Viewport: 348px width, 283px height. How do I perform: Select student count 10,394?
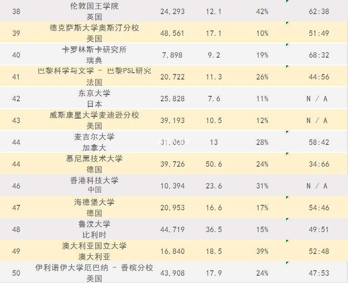[x=173, y=186]
